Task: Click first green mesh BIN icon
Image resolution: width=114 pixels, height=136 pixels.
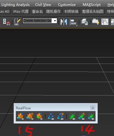Action: click(72, 116)
